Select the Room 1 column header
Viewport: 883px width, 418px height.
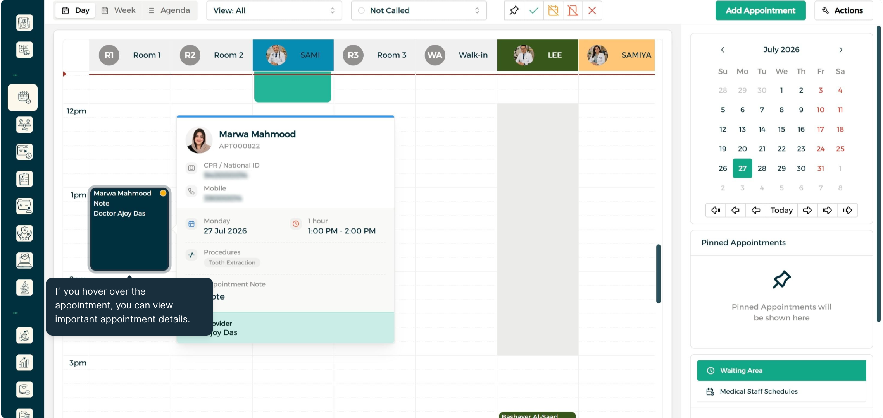point(130,55)
